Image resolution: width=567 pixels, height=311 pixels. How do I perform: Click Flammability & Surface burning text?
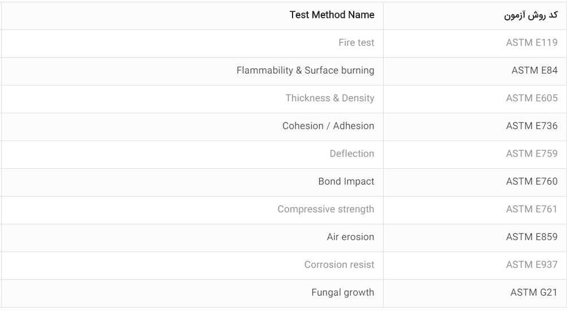coord(305,71)
